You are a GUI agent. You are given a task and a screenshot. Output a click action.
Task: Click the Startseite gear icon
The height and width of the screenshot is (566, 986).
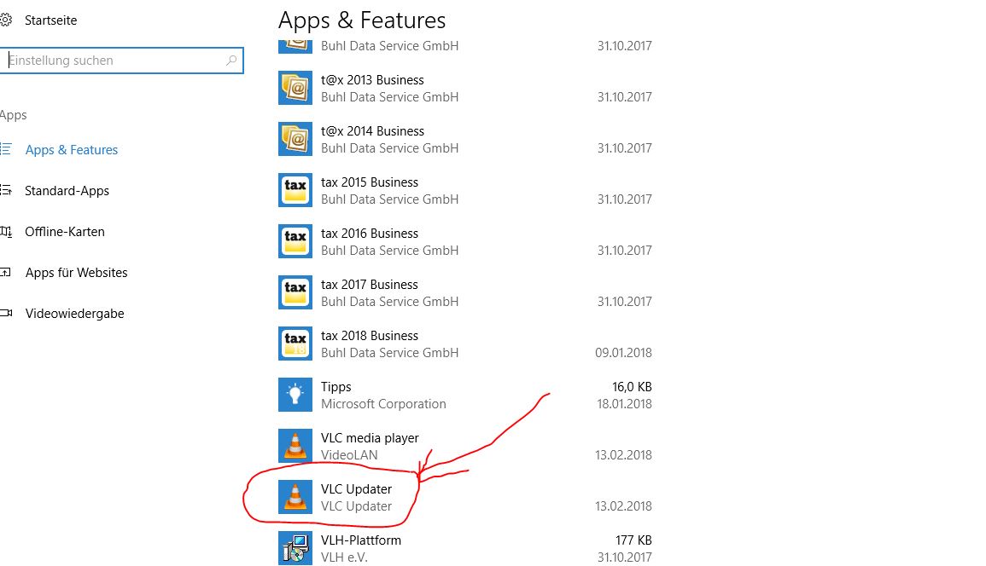pos(6,20)
